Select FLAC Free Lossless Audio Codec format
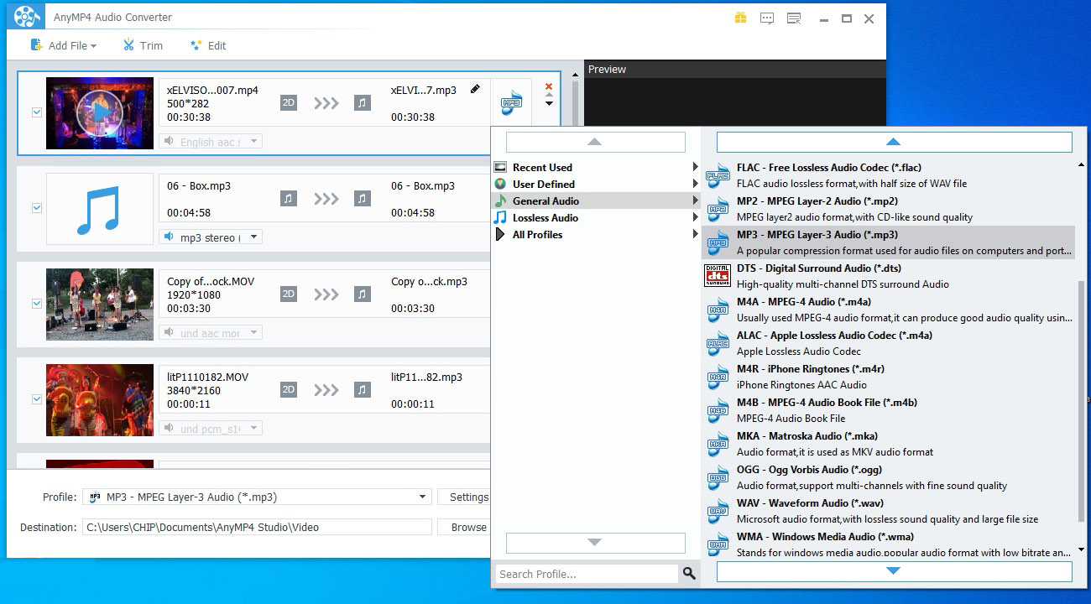 888,175
